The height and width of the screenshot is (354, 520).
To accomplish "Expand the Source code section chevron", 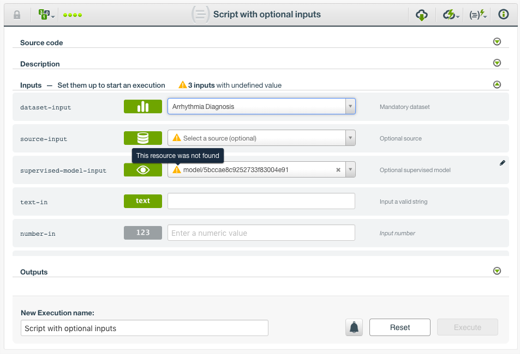I will (497, 41).
